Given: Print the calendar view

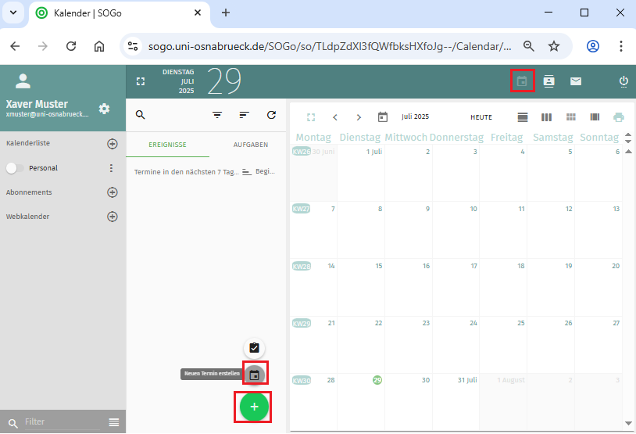Looking at the screenshot, I should 619,117.
